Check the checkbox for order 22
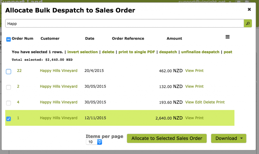The width and height of the screenshot is (259, 154). (x=8, y=72)
